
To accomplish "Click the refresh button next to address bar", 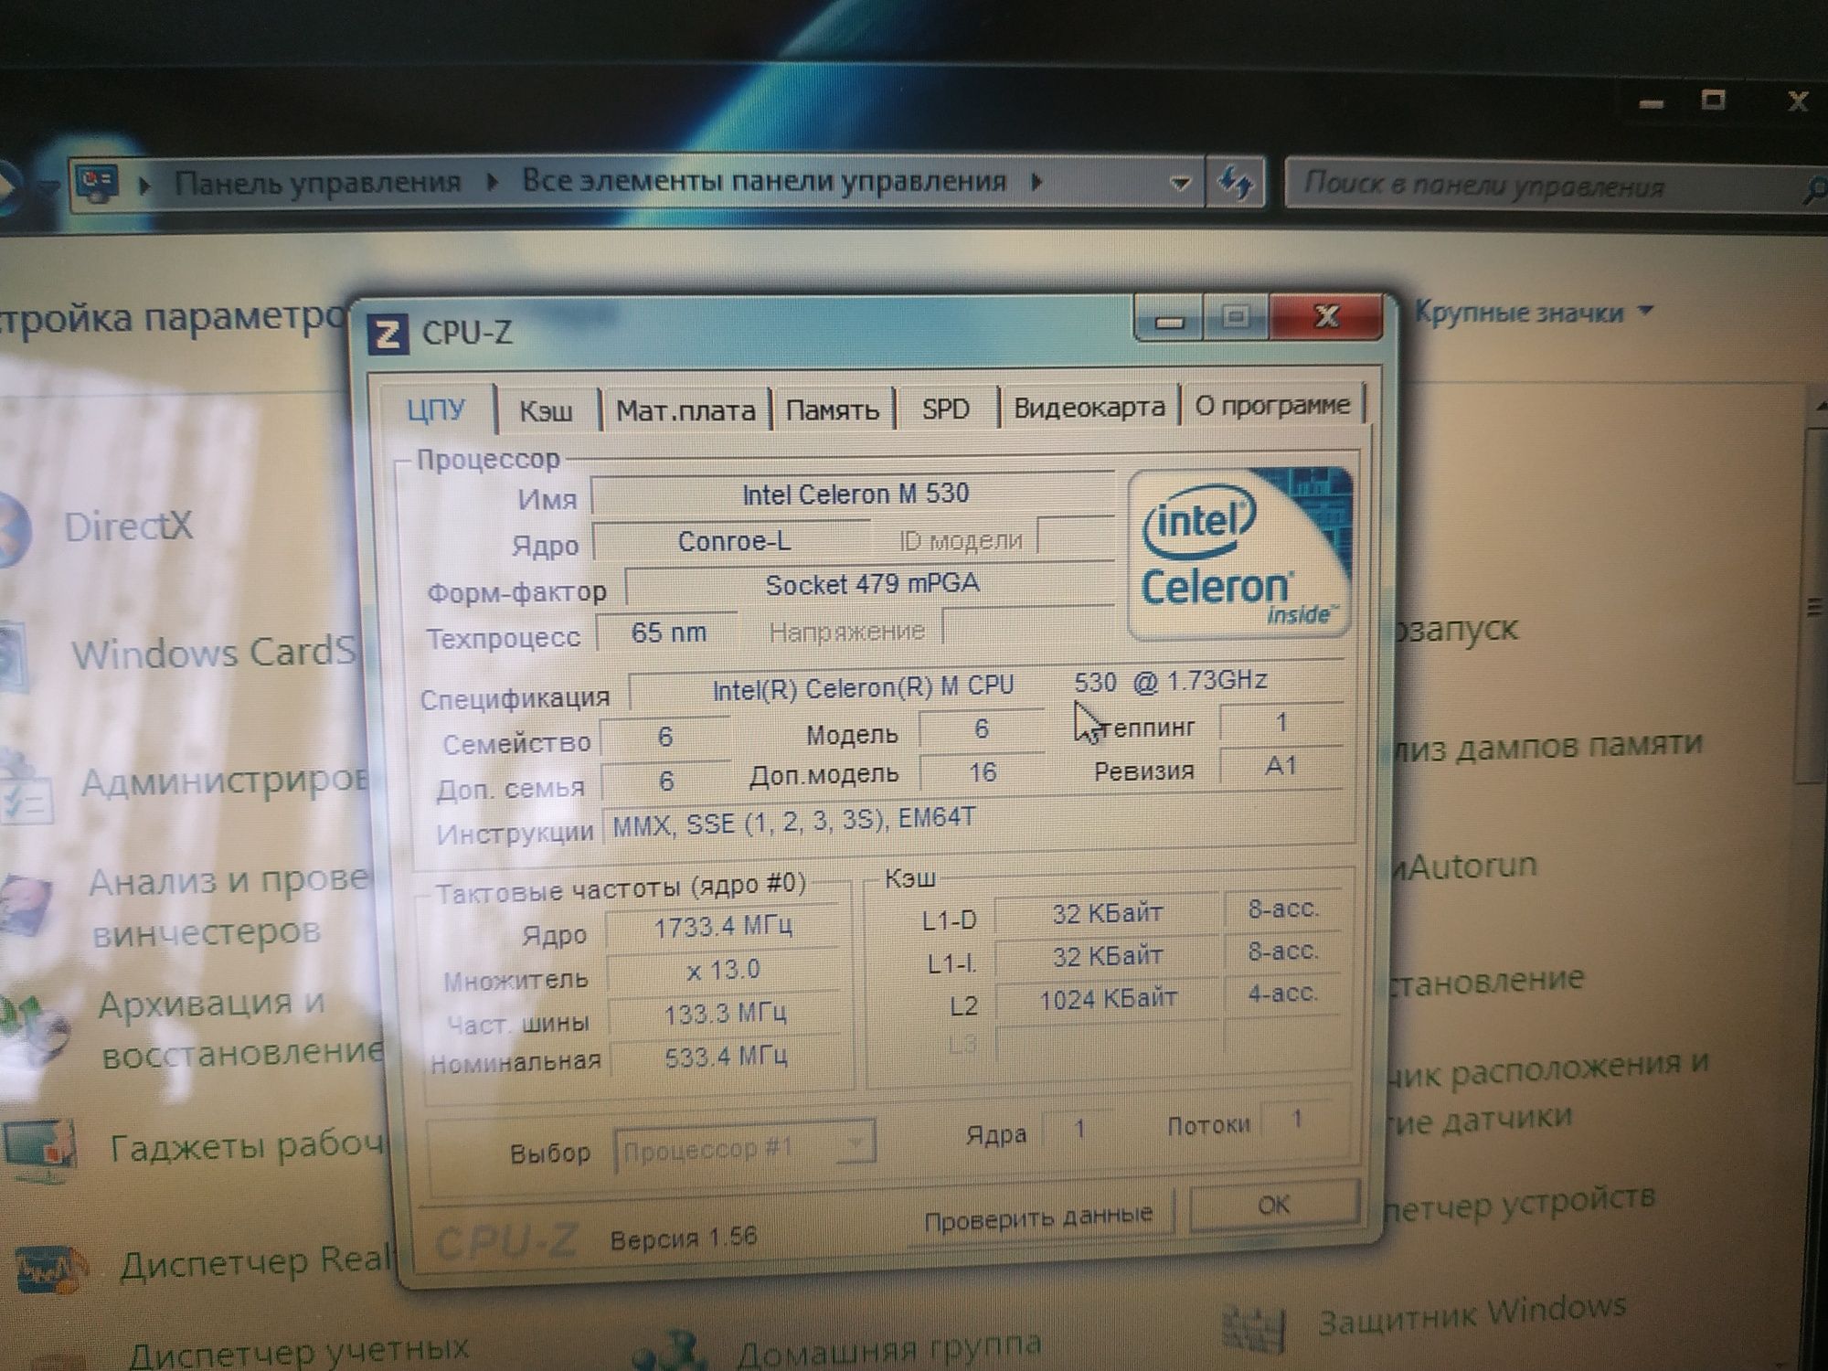I will pyautogui.click(x=1236, y=184).
